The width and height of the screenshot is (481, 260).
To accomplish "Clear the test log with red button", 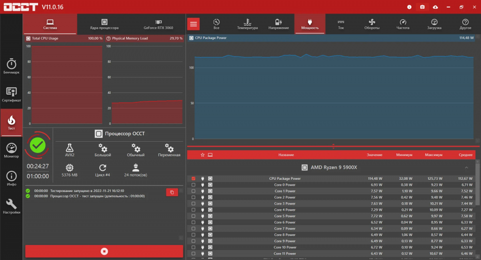I will (x=172, y=192).
